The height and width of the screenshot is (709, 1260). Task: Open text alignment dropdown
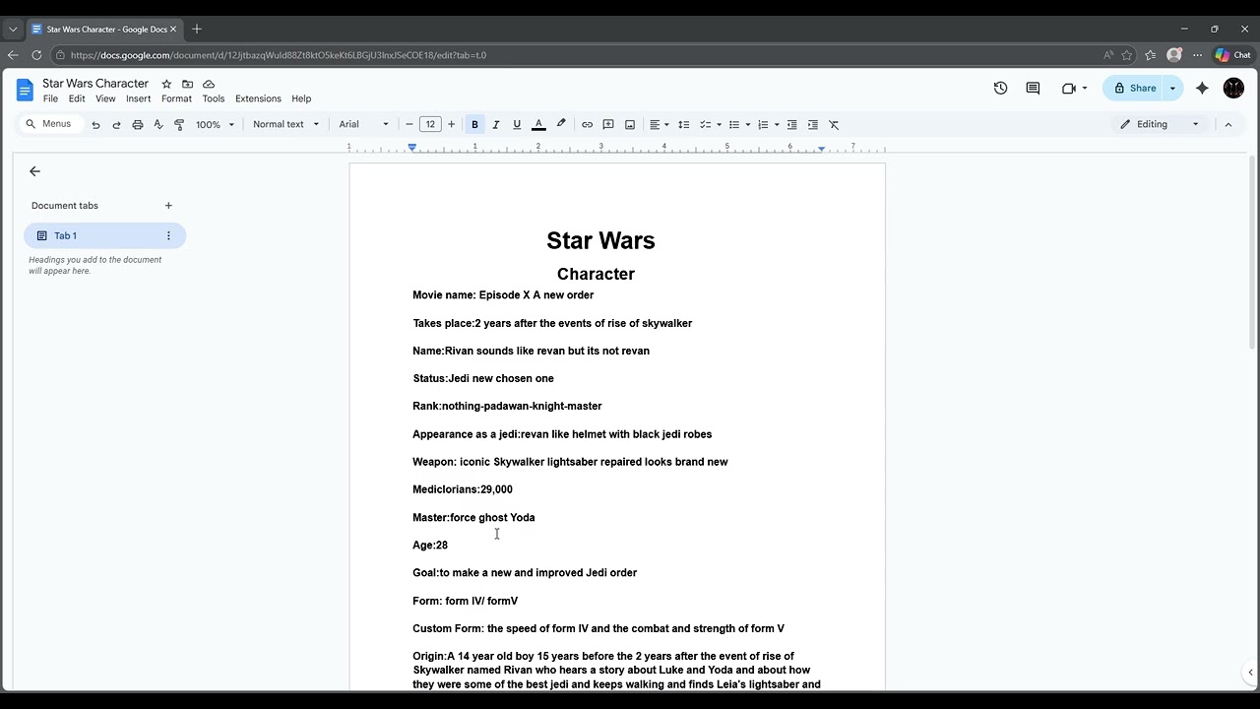tap(660, 125)
